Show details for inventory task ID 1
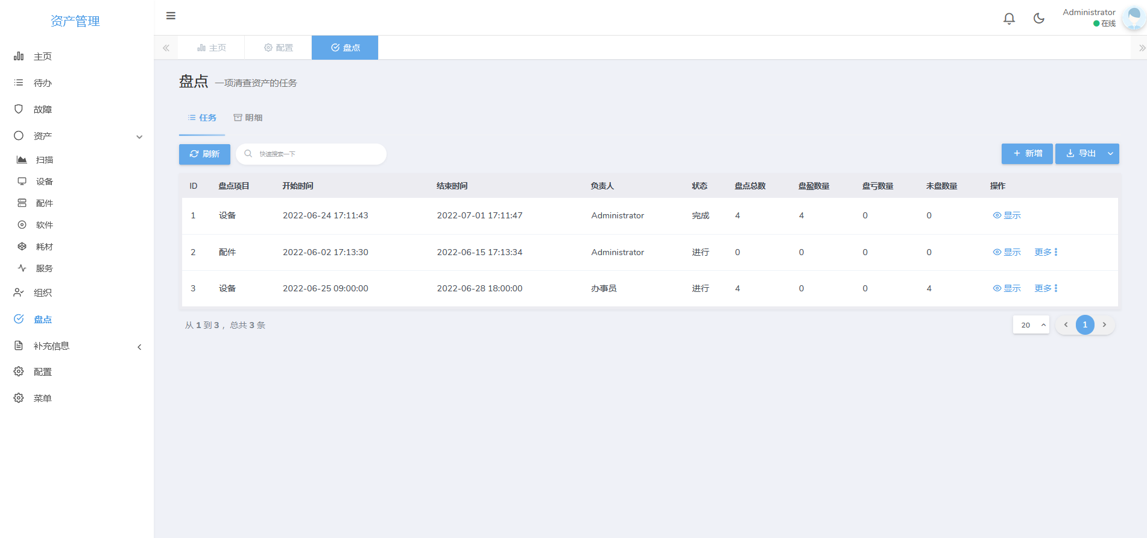This screenshot has width=1147, height=538. pyautogui.click(x=1006, y=215)
